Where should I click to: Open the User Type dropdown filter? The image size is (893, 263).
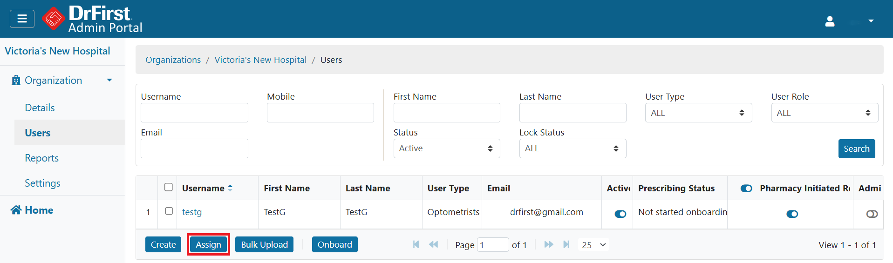tap(698, 113)
